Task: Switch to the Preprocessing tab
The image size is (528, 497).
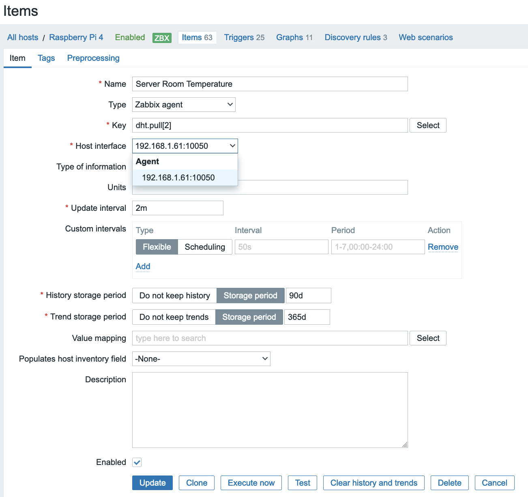Action: point(93,58)
